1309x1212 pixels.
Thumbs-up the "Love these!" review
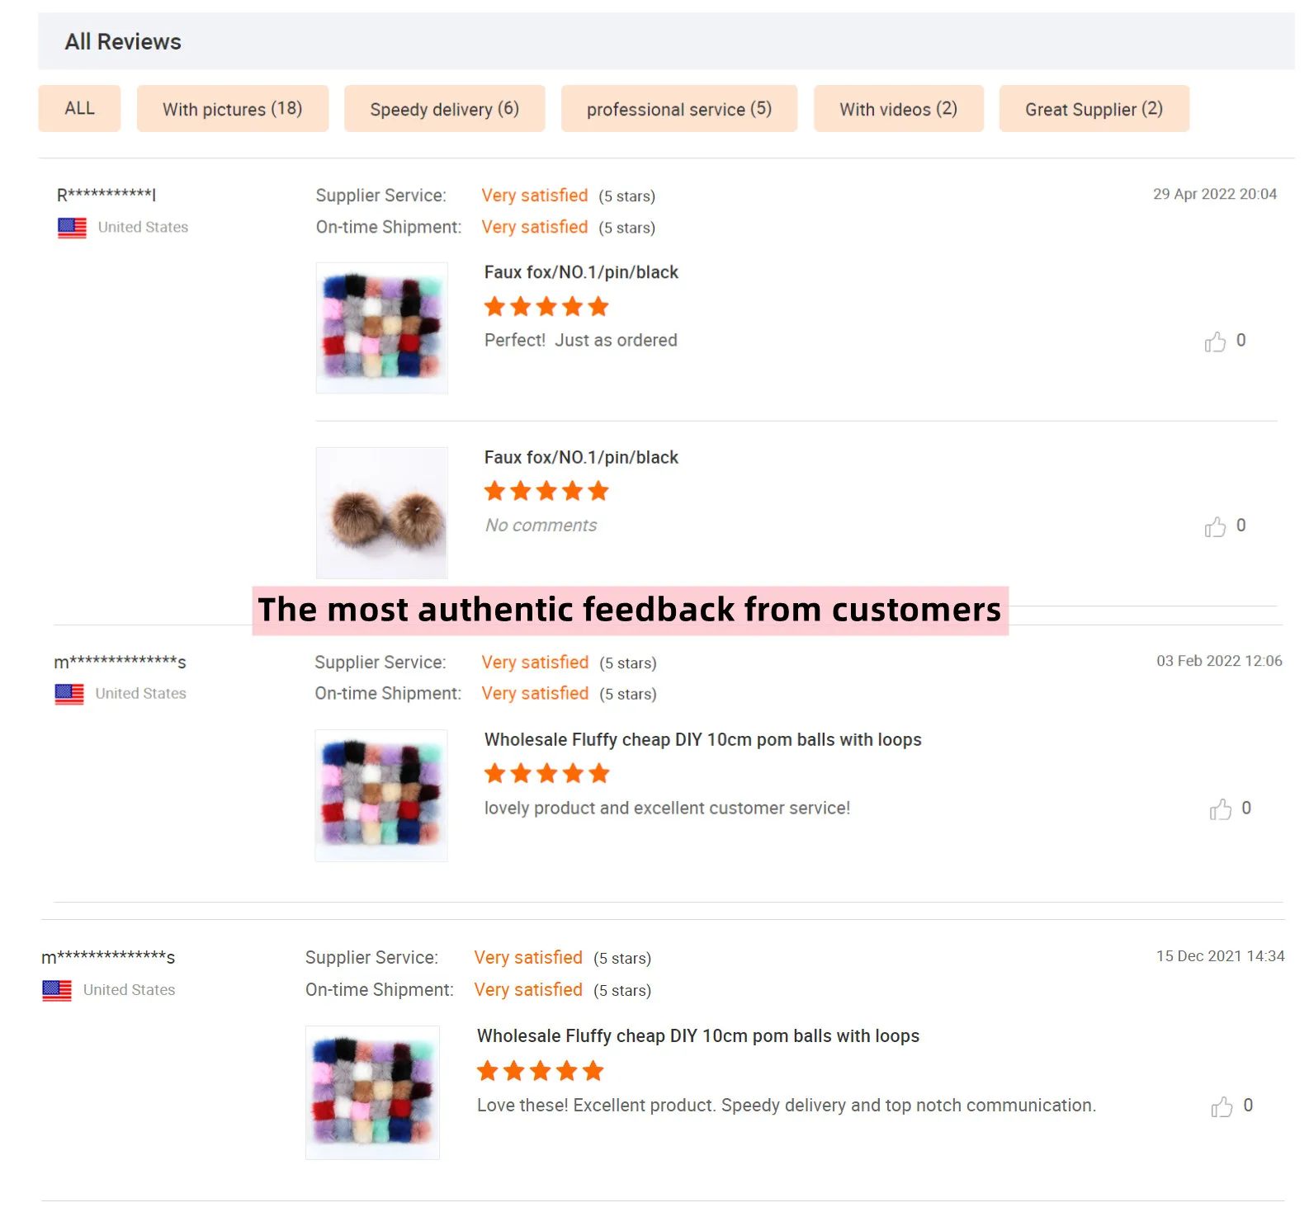pos(1222,1106)
